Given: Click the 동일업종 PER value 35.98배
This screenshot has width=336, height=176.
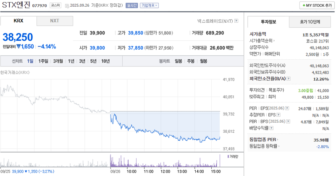Looking at the screenshot, I should [x=321, y=140].
